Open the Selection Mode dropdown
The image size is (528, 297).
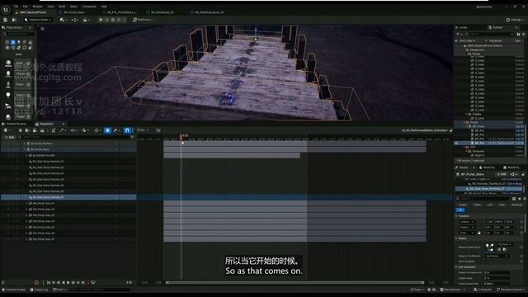coord(38,20)
